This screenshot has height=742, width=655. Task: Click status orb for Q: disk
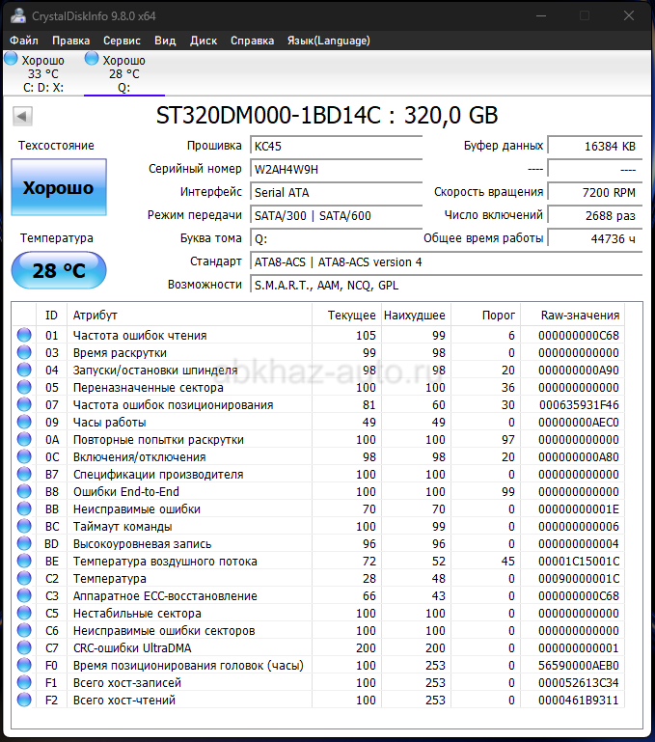tap(92, 59)
